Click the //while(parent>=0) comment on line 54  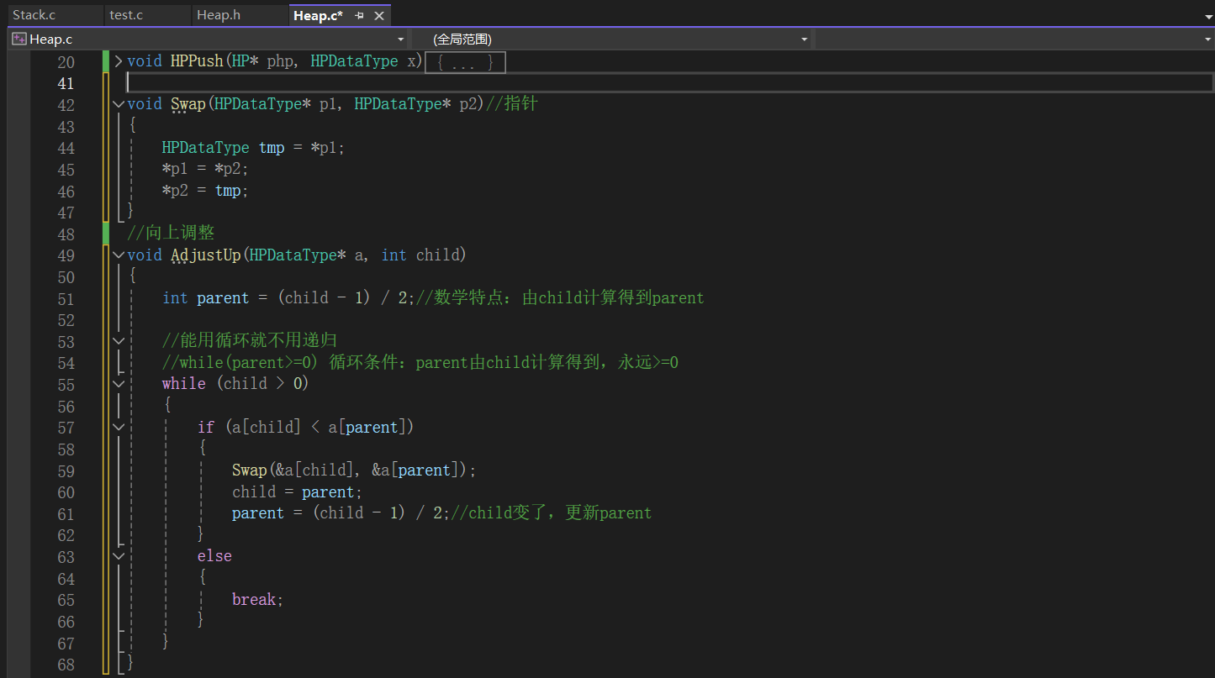point(420,362)
